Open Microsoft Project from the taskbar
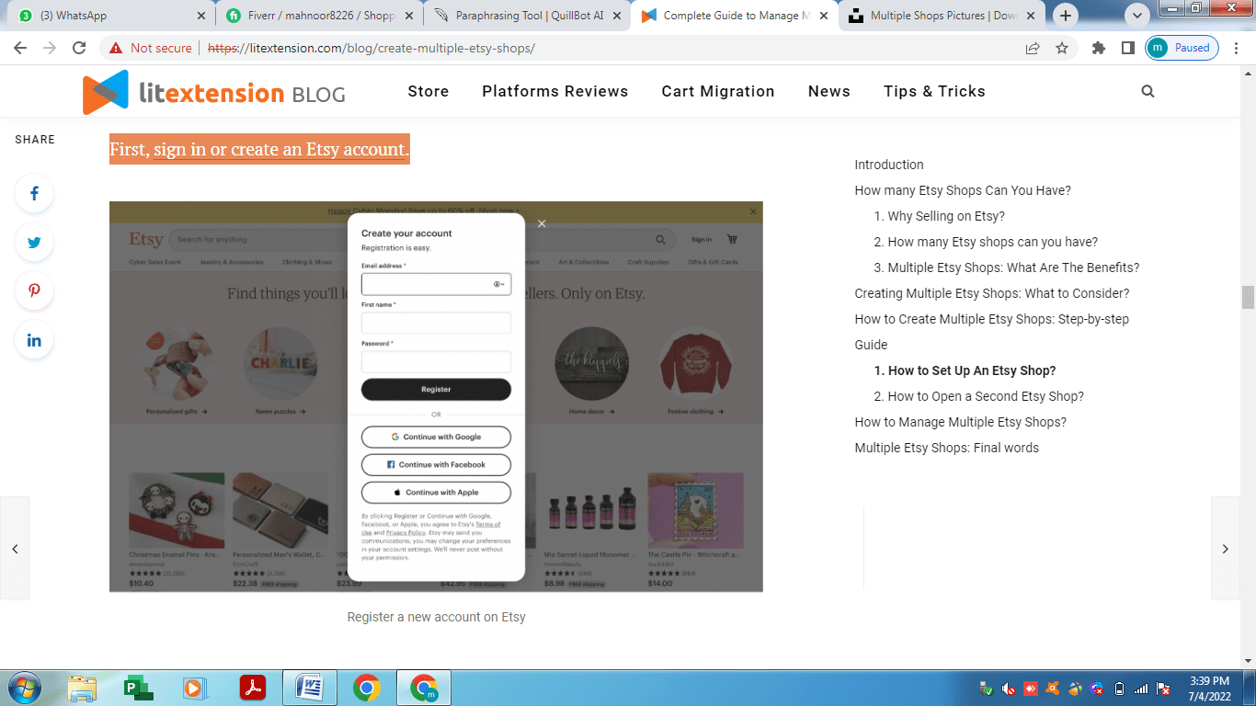Image resolution: width=1256 pixels, height=706 pixels. [139, 688]
